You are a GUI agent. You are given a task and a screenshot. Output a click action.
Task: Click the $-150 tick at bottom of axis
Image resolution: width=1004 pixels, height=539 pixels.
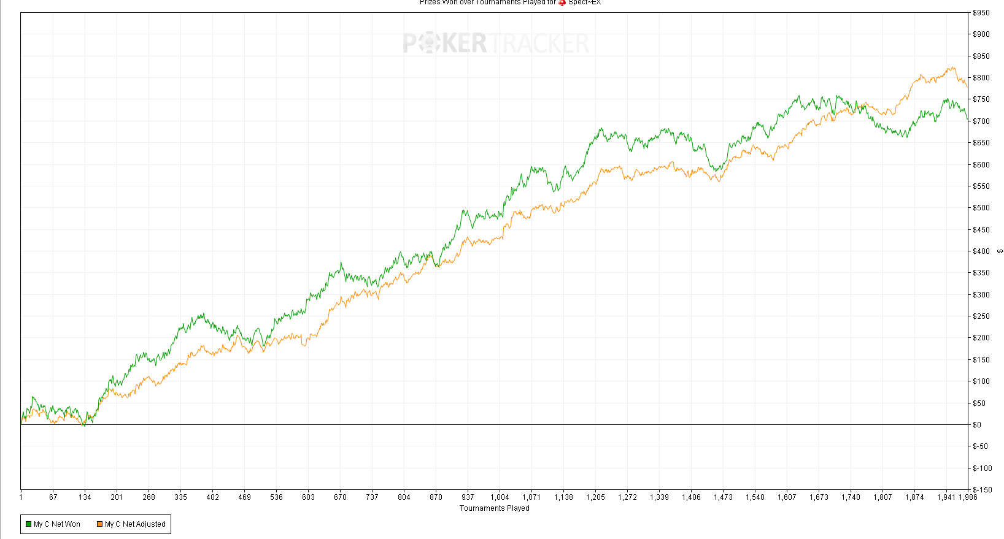coord(982,489)
